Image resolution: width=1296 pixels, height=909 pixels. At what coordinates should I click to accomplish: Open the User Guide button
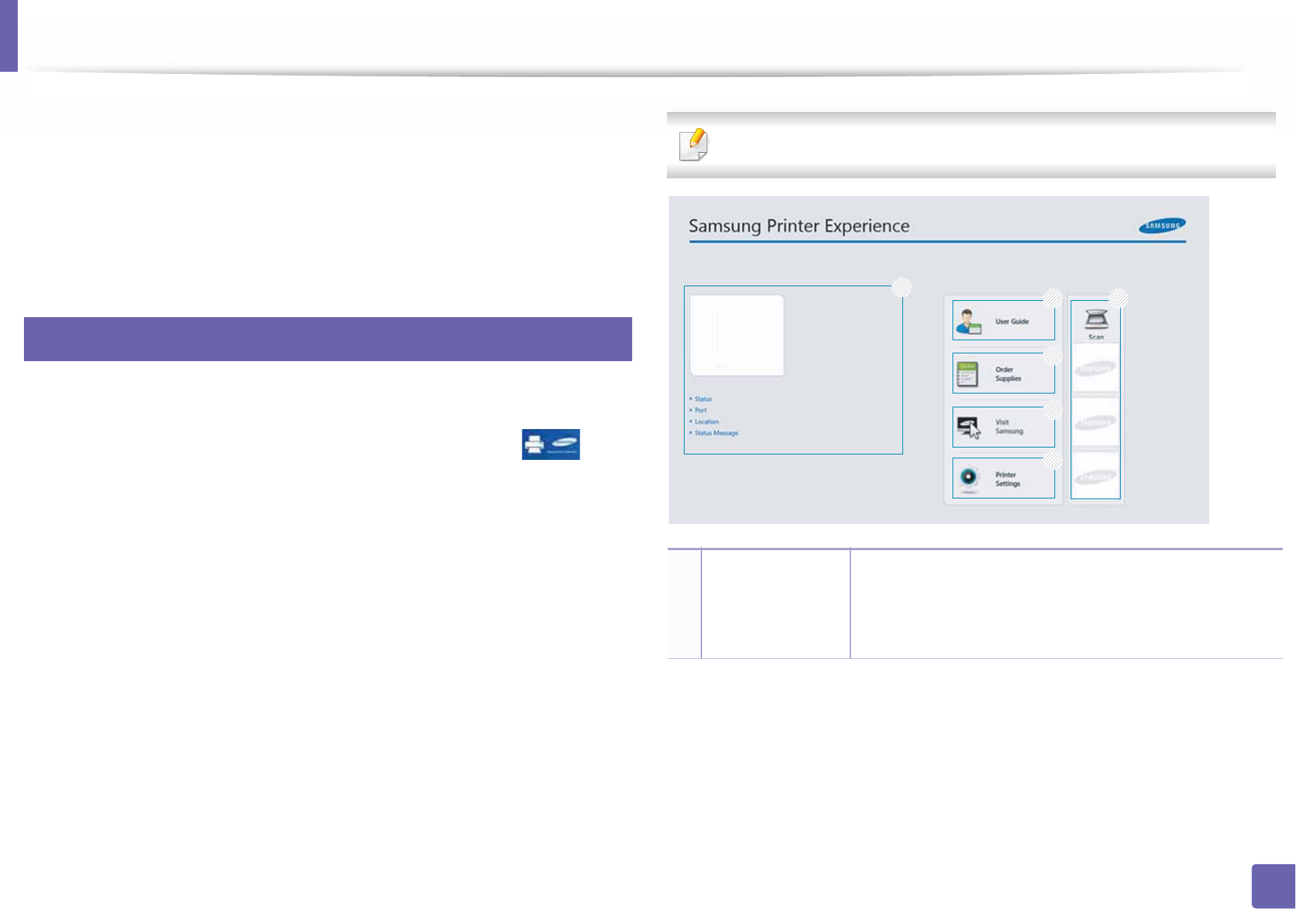1003,320
